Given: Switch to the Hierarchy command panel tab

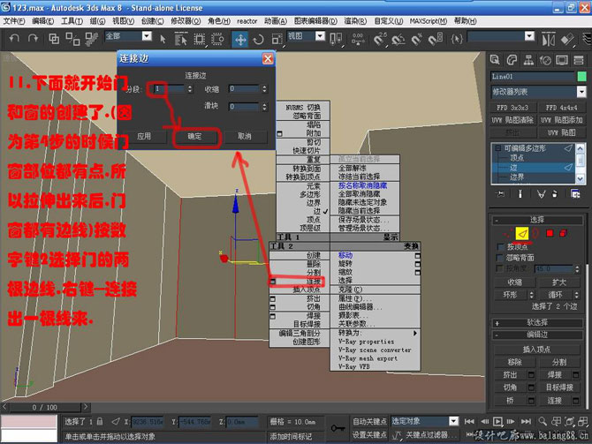Looking at the screenshot, I should coord(528,60).
